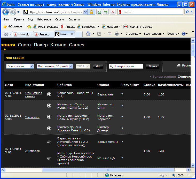Open the Файл menu

pyautogui.click(x=7, y=19)
